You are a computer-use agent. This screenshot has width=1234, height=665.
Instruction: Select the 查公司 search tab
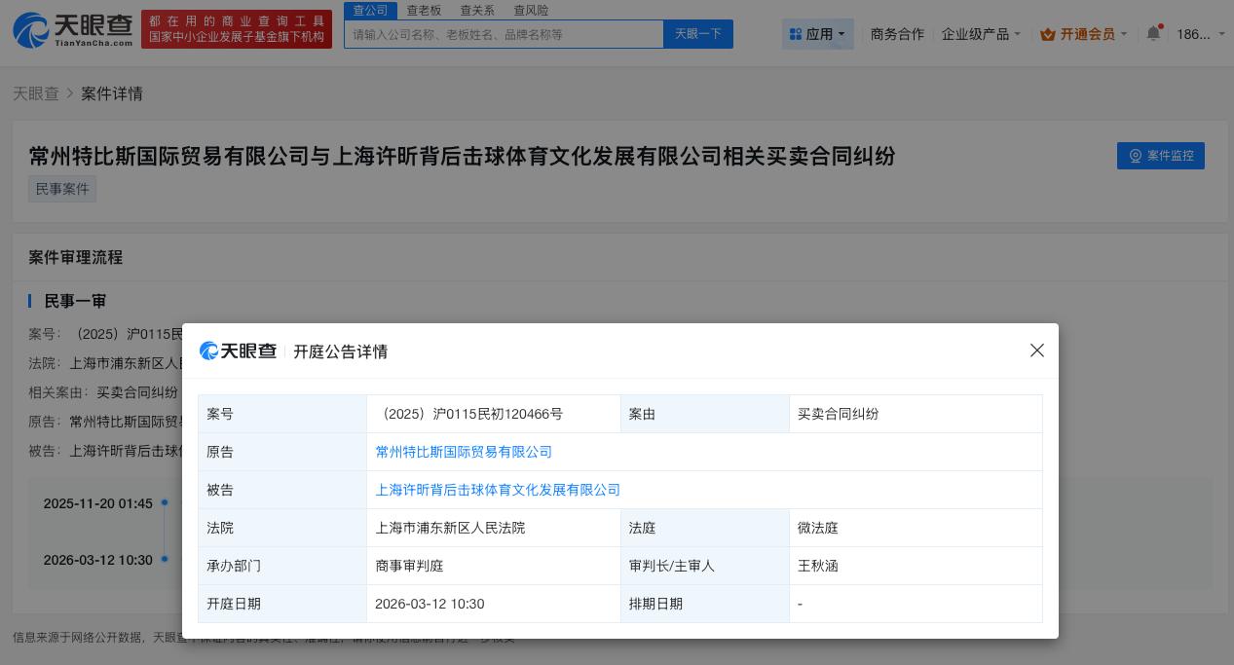coord(370,10)
